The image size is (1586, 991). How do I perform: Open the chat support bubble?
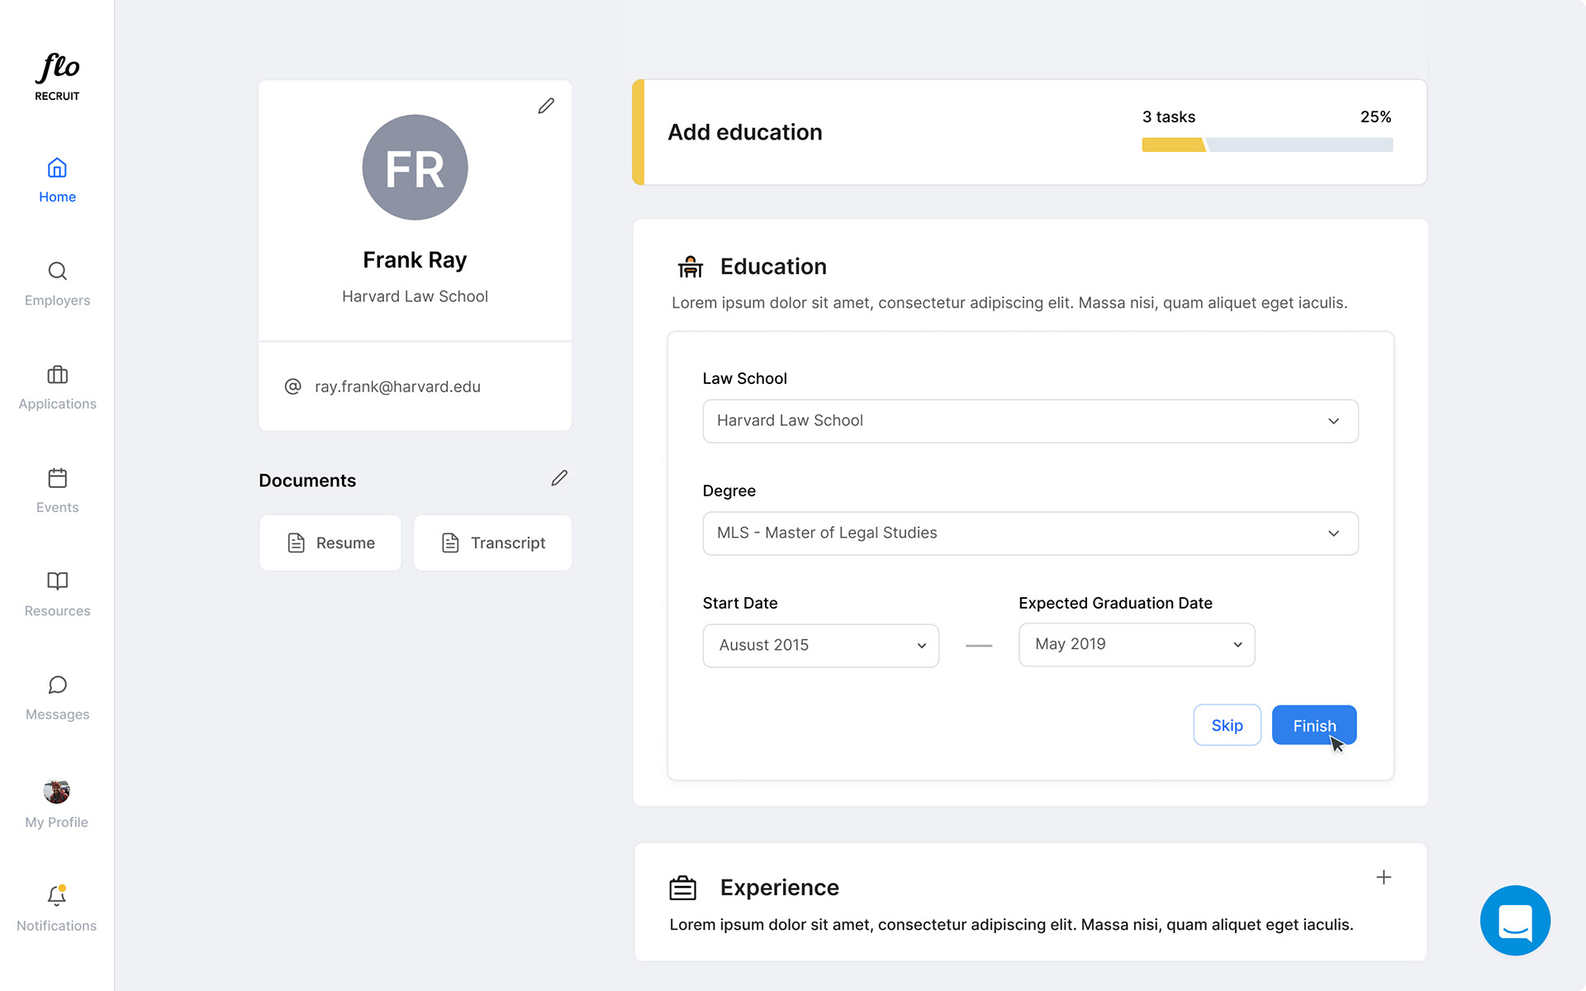pyautogui.click(x=1515, y=920)
